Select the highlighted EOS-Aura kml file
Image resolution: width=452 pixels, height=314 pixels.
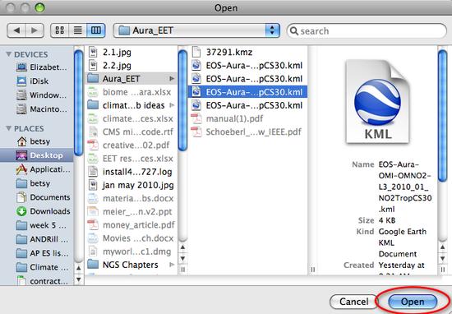click(x=247, y=92)
